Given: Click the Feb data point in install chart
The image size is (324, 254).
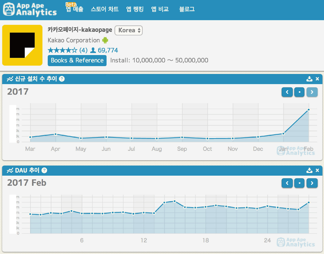Looking at the screenshot, I should point(309,110).
